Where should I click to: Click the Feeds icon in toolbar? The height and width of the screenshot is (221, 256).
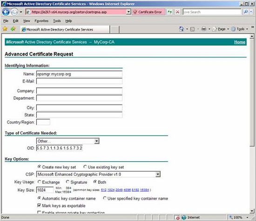click(x=193, y=29)
